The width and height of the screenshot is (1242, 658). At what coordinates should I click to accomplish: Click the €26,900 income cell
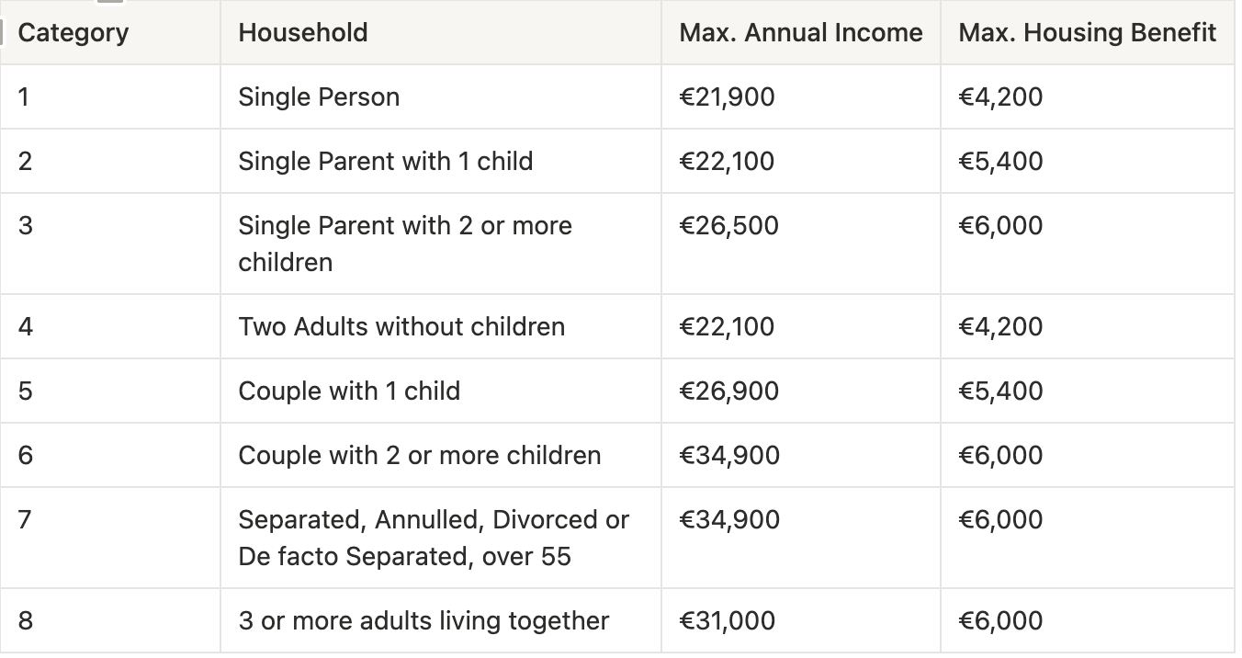pyautogui.click(x=801, y=391)
